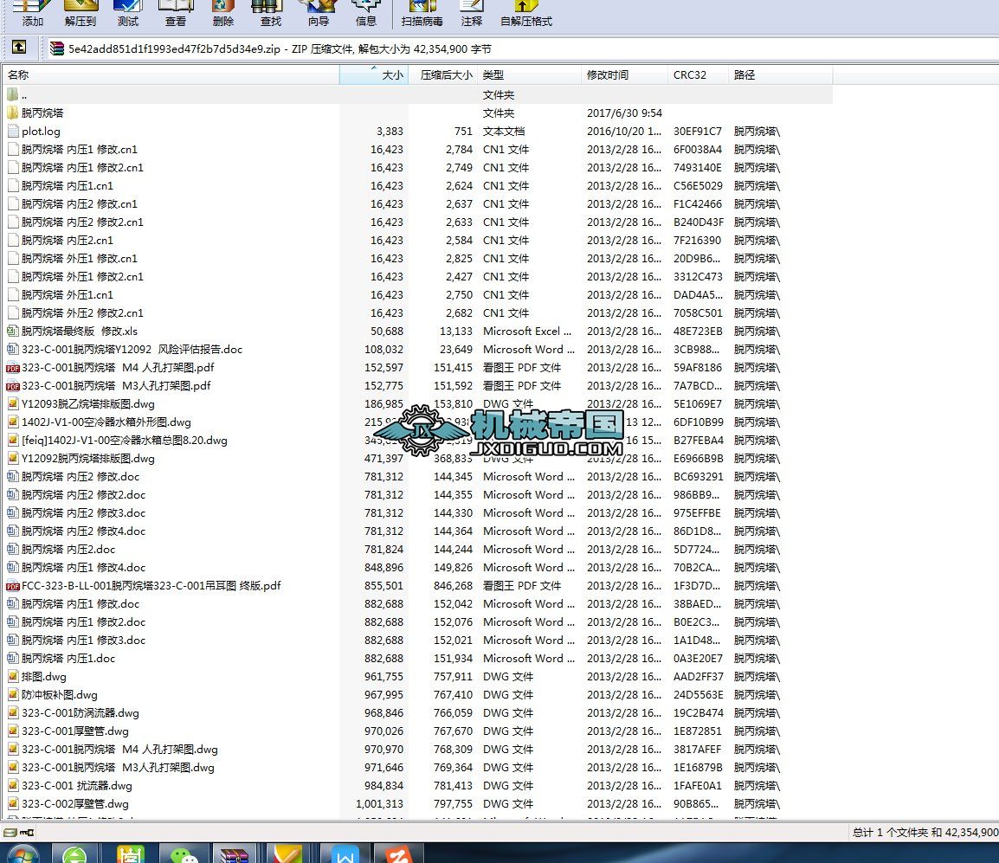Click the DWG icon of Y12093脱乙烷塔排版图.dwg
This screenshot has height=863, width=999.
pyautogui.click(x=13, y=403)
